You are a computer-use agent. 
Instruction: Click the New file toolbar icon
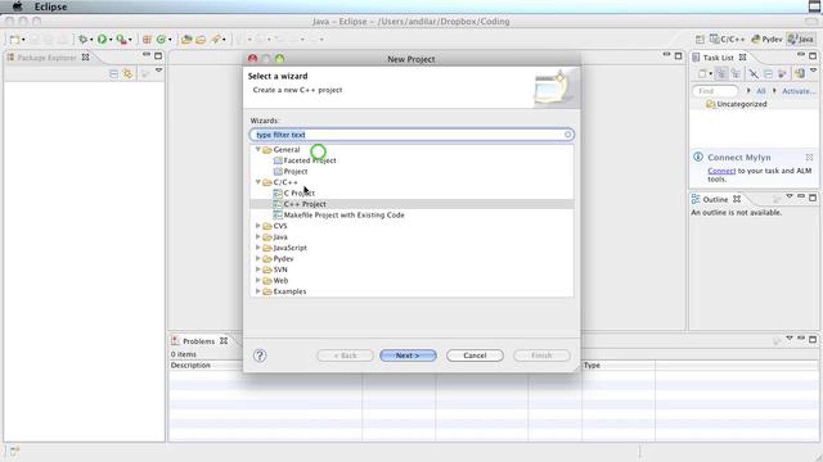click(14, 40)
